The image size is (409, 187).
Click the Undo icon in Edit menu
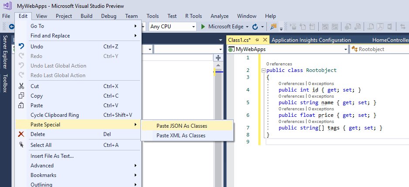[x=21, y=47]
